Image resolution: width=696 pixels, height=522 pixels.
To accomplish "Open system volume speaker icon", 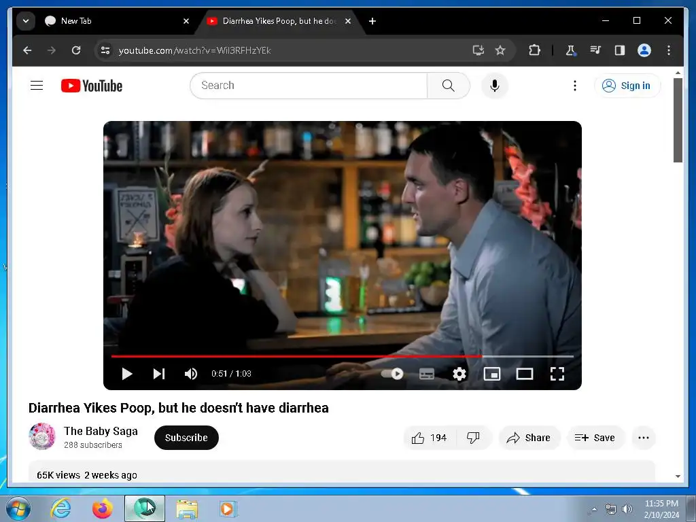I will click(627, 509).
